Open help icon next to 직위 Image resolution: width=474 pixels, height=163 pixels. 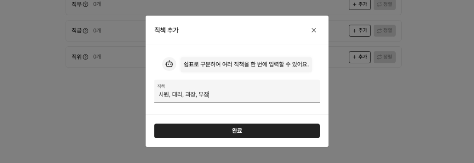(85, 57)
